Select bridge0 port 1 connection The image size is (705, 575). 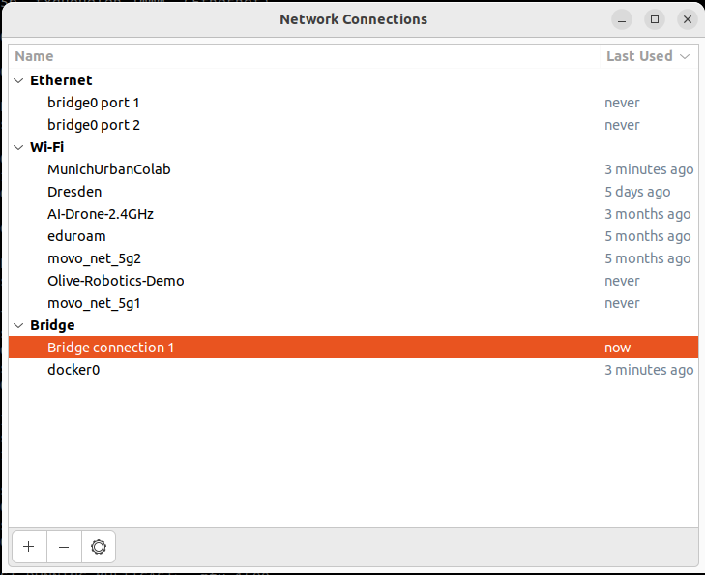[94, 103]
